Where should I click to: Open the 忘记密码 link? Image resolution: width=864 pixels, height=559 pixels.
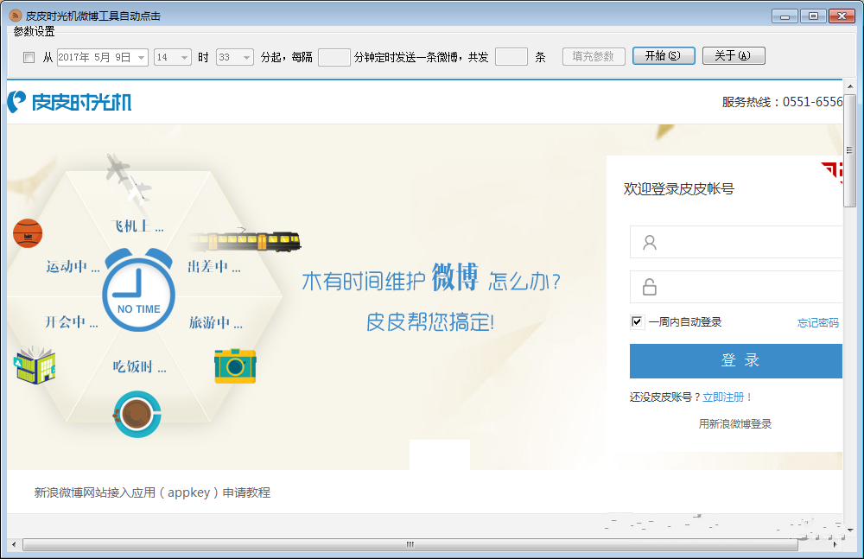click(x=817, y=323)
